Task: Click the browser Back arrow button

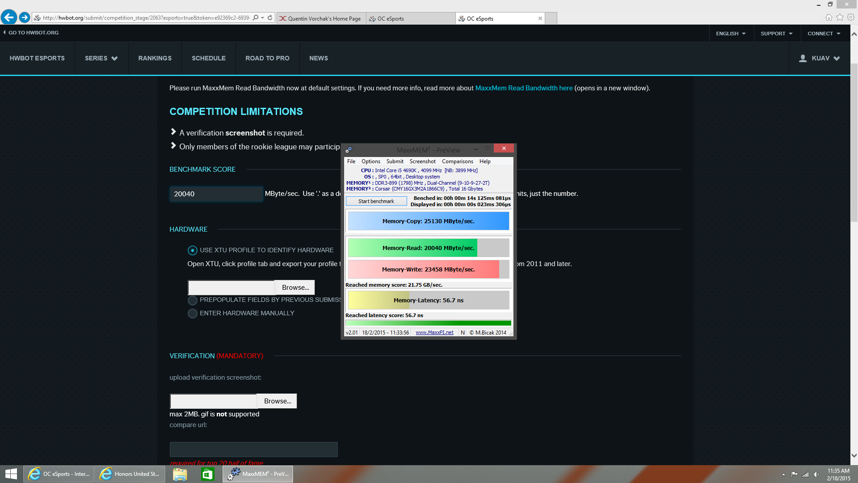Action: tap(9, 17)
